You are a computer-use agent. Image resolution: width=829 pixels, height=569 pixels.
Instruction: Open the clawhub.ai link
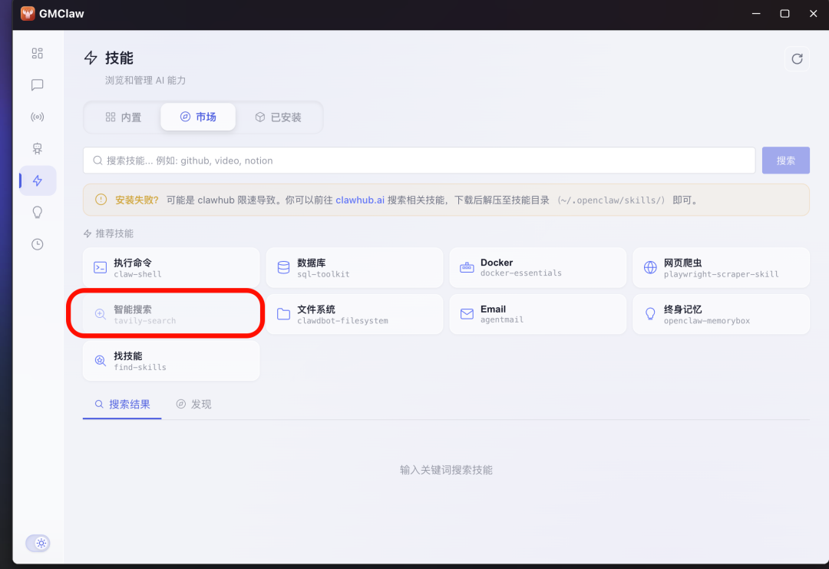(360, 200)
